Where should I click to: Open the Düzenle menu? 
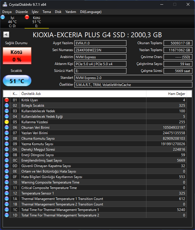[x=22, y=12]
